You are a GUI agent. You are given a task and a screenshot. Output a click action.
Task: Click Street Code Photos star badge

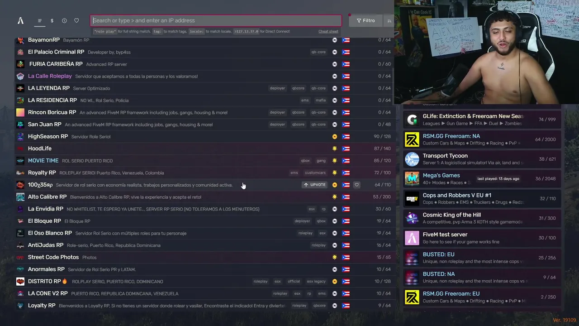coord(335,257)
